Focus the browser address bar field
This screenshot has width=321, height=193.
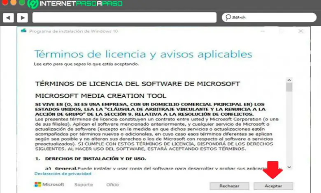[x=124, y=17]
